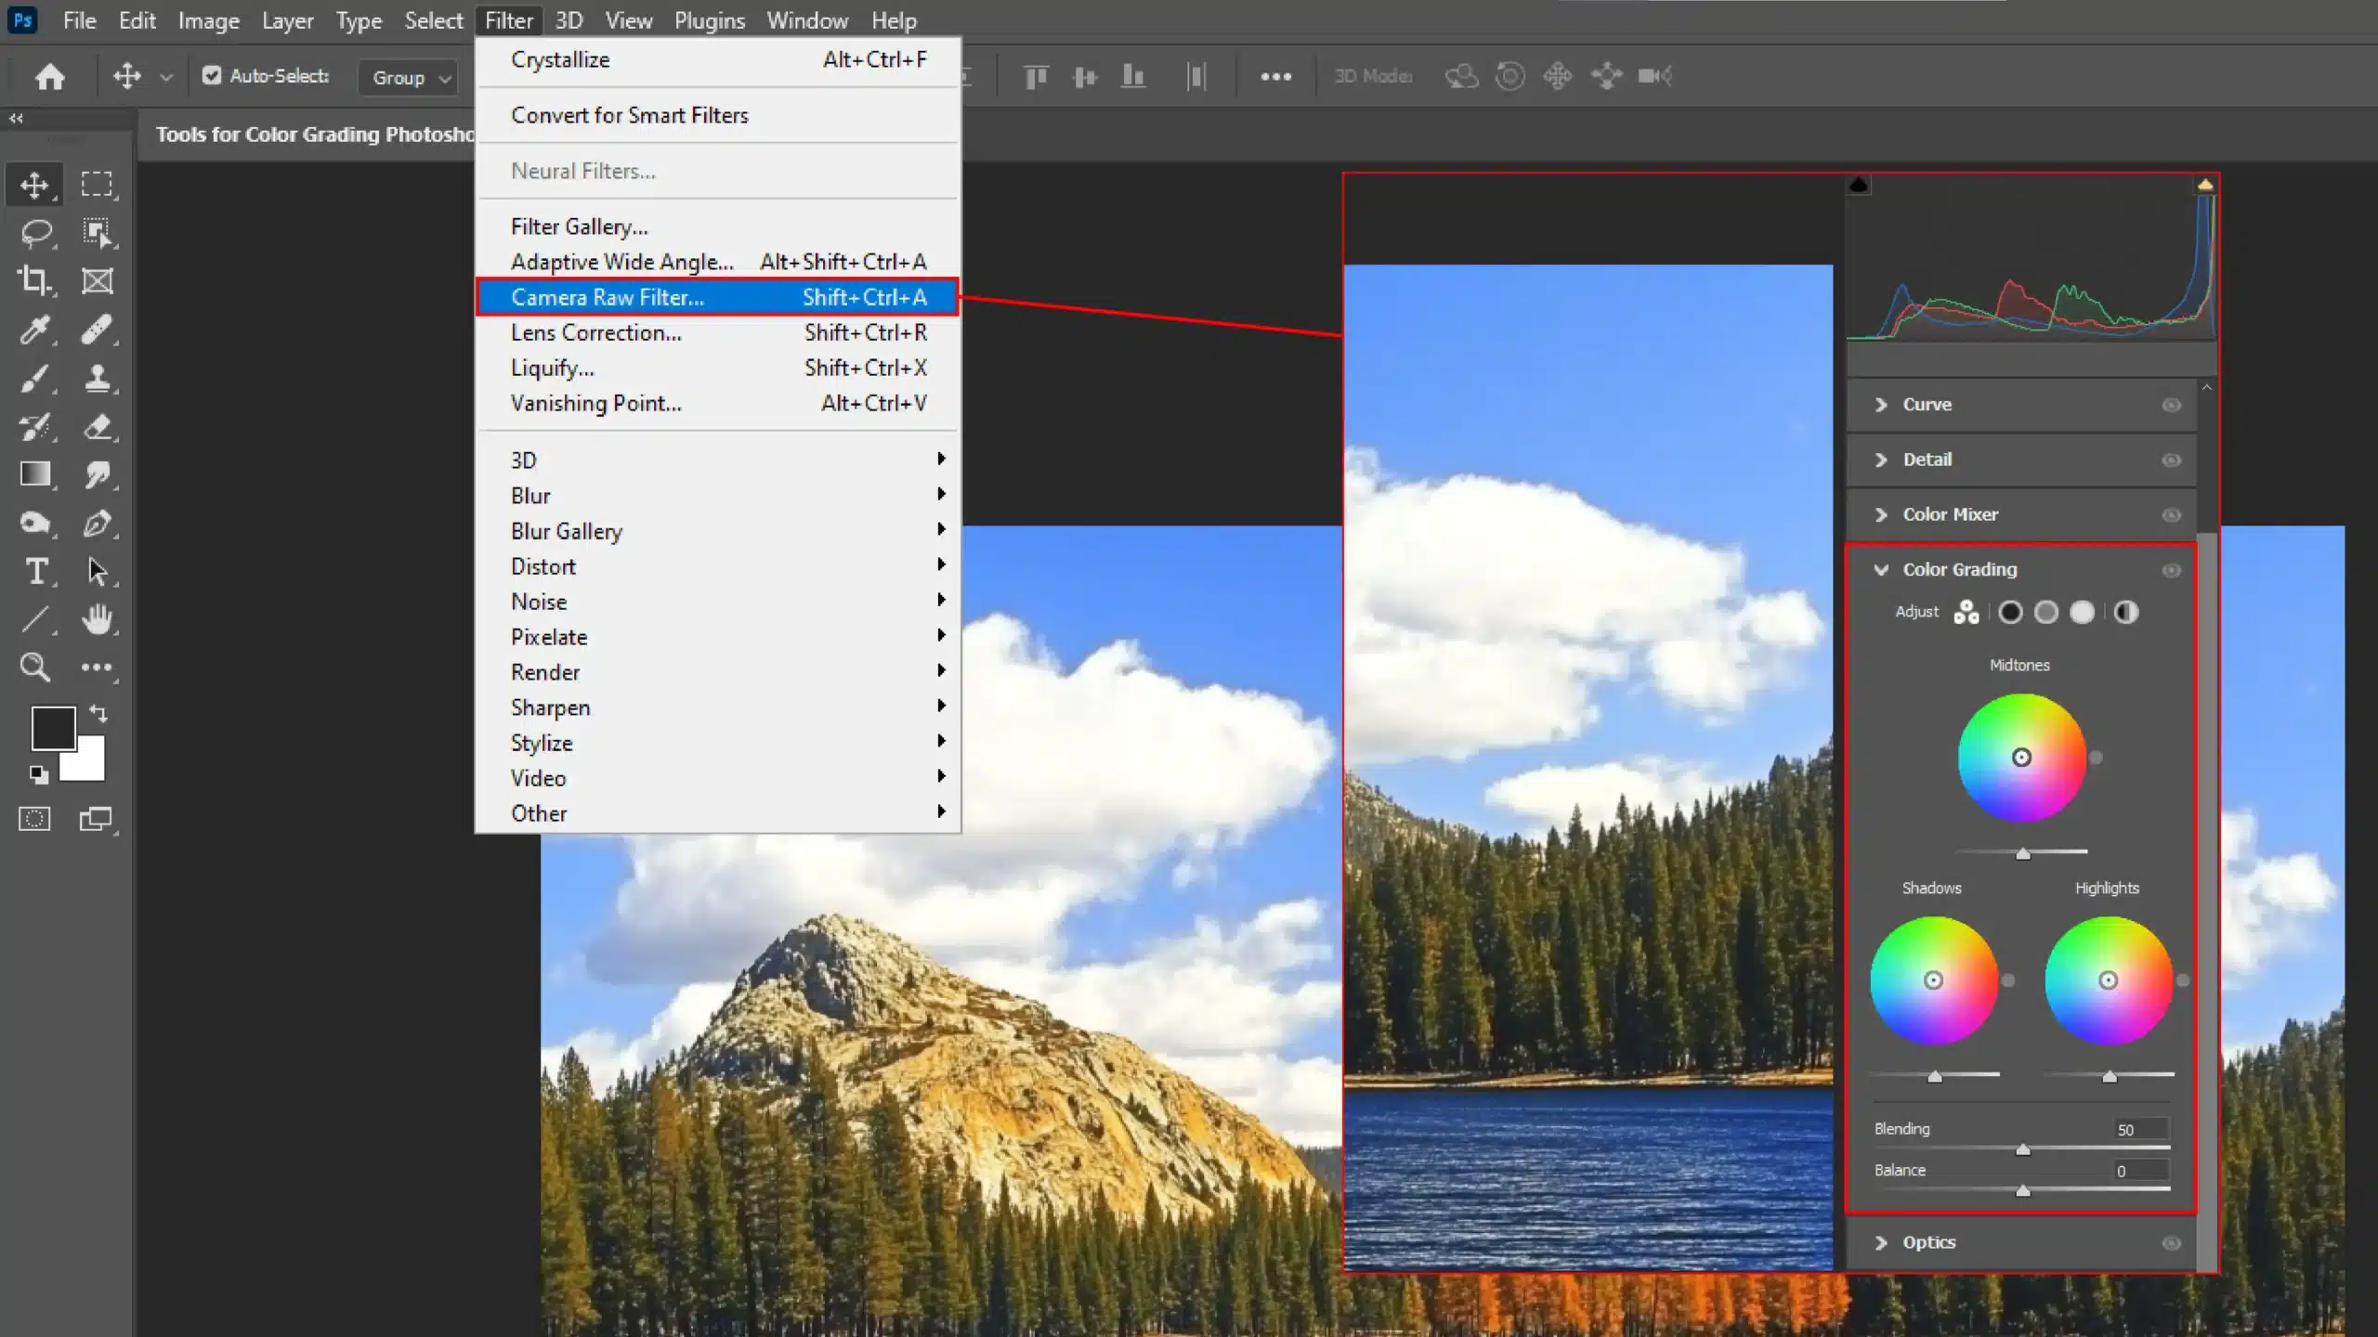Select the Frame tool

pos(97,281)
